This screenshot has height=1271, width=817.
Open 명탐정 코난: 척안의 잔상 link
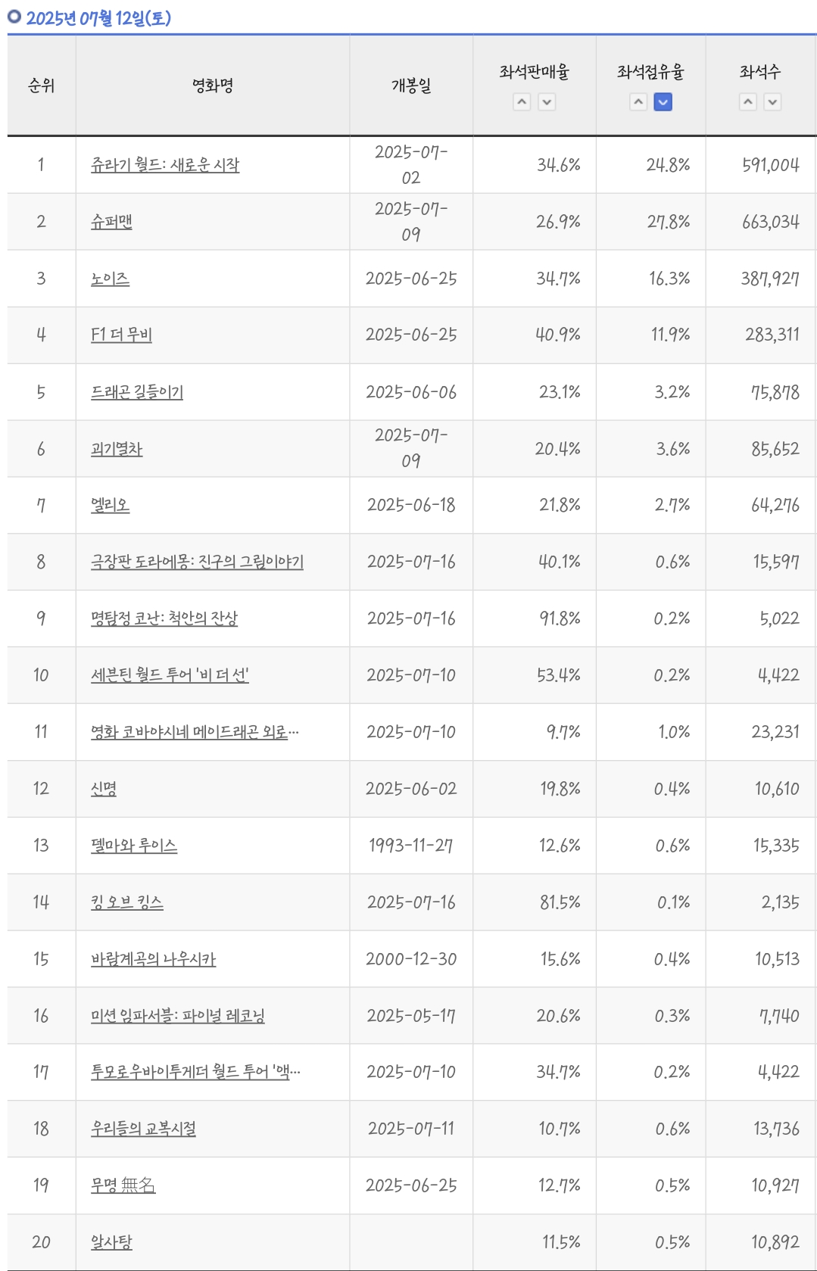(164, 618)
